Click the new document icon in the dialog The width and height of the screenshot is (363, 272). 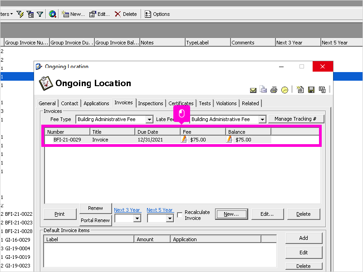point(300,89)
